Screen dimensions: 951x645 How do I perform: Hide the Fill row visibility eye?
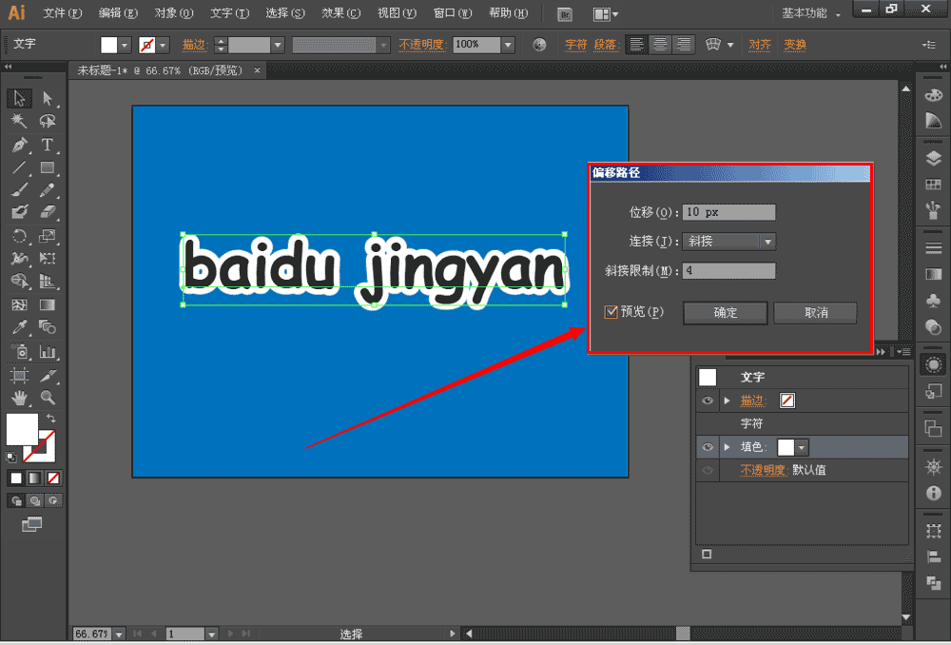tap(708, 447)
